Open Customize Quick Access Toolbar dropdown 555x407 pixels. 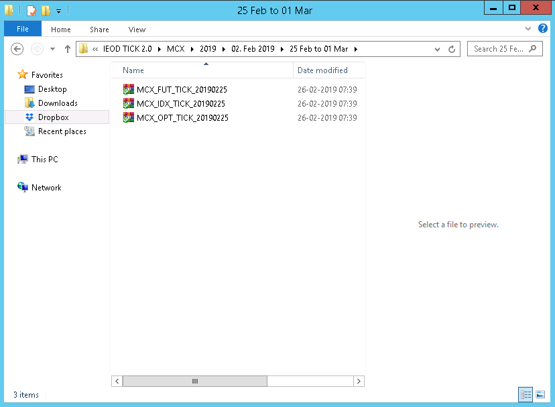(58, 11)
